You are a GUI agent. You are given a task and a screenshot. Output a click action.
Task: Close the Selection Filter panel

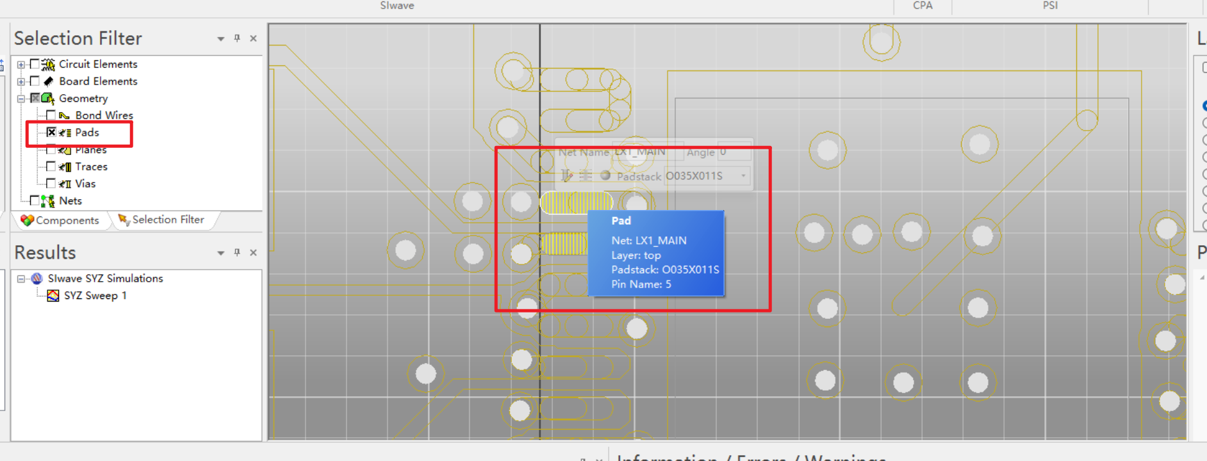pos(254,38)
